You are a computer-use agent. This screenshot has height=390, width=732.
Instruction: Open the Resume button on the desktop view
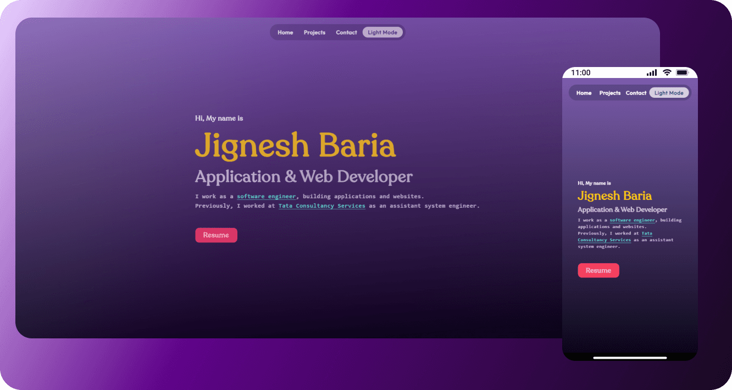pos(216,235)
